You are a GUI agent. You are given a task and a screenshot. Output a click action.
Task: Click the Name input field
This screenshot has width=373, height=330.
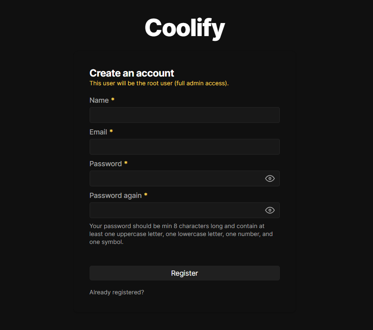coord(184,115)
